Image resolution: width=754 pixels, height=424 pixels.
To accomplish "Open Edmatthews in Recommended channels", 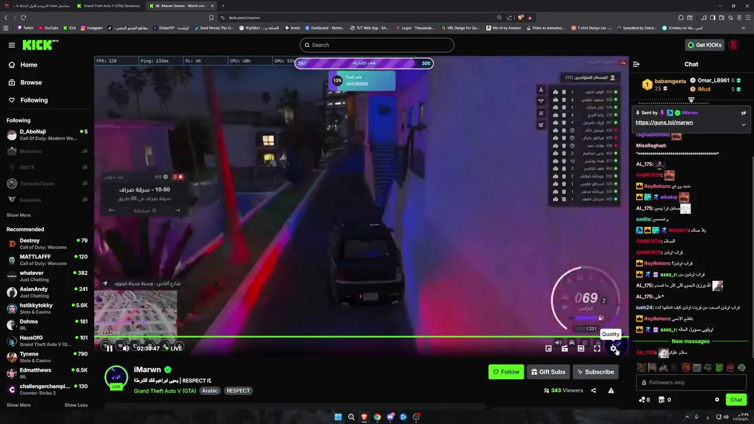I will pos(47,373).
